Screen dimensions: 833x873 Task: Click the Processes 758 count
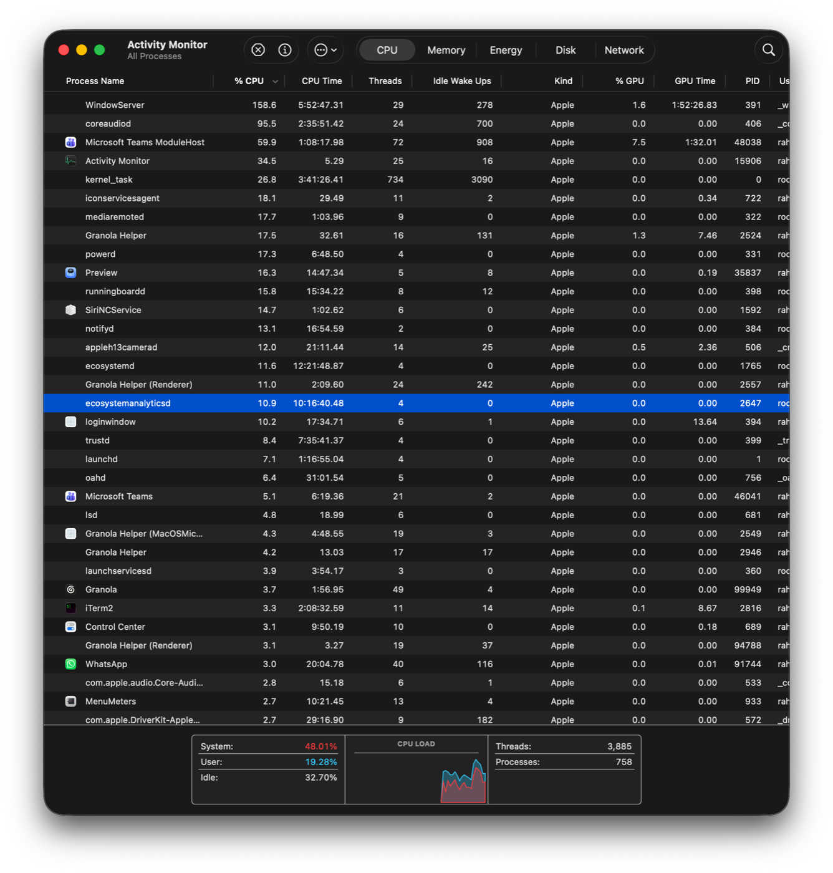click(x=624, y=762)
